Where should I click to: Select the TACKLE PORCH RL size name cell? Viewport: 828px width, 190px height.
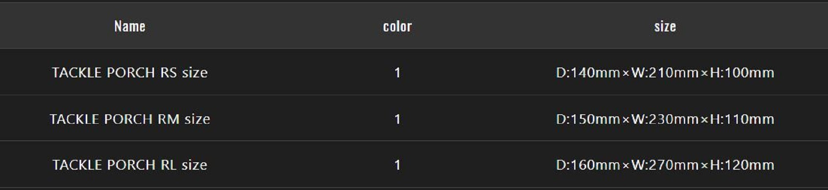(x=130, y=165)
